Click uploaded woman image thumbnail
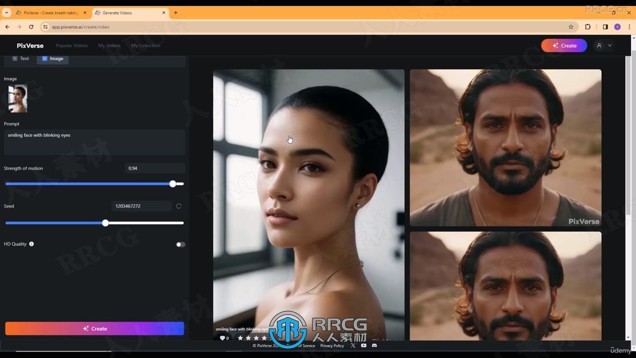This screenshot has width=636, height=358. coord(18,98)
